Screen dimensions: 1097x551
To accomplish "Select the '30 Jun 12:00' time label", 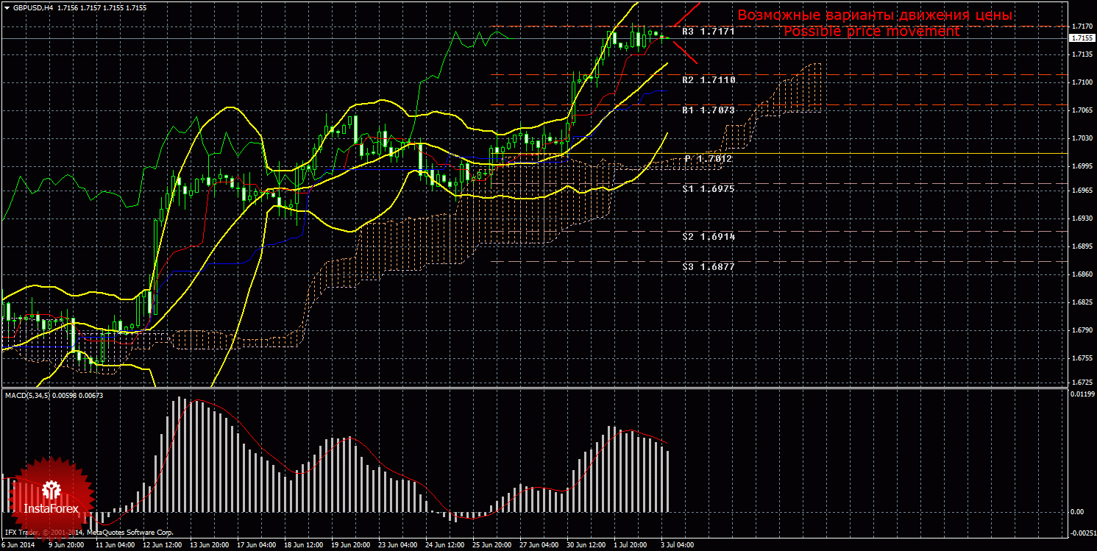I will (x=586, y=545).
